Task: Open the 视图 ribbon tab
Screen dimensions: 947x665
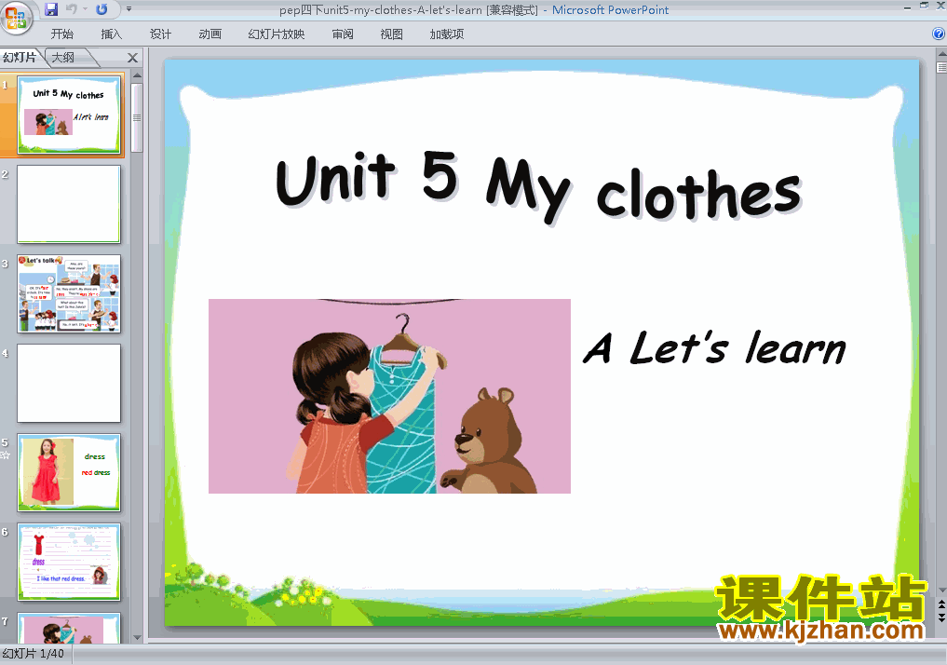Action: click(391, 34)
